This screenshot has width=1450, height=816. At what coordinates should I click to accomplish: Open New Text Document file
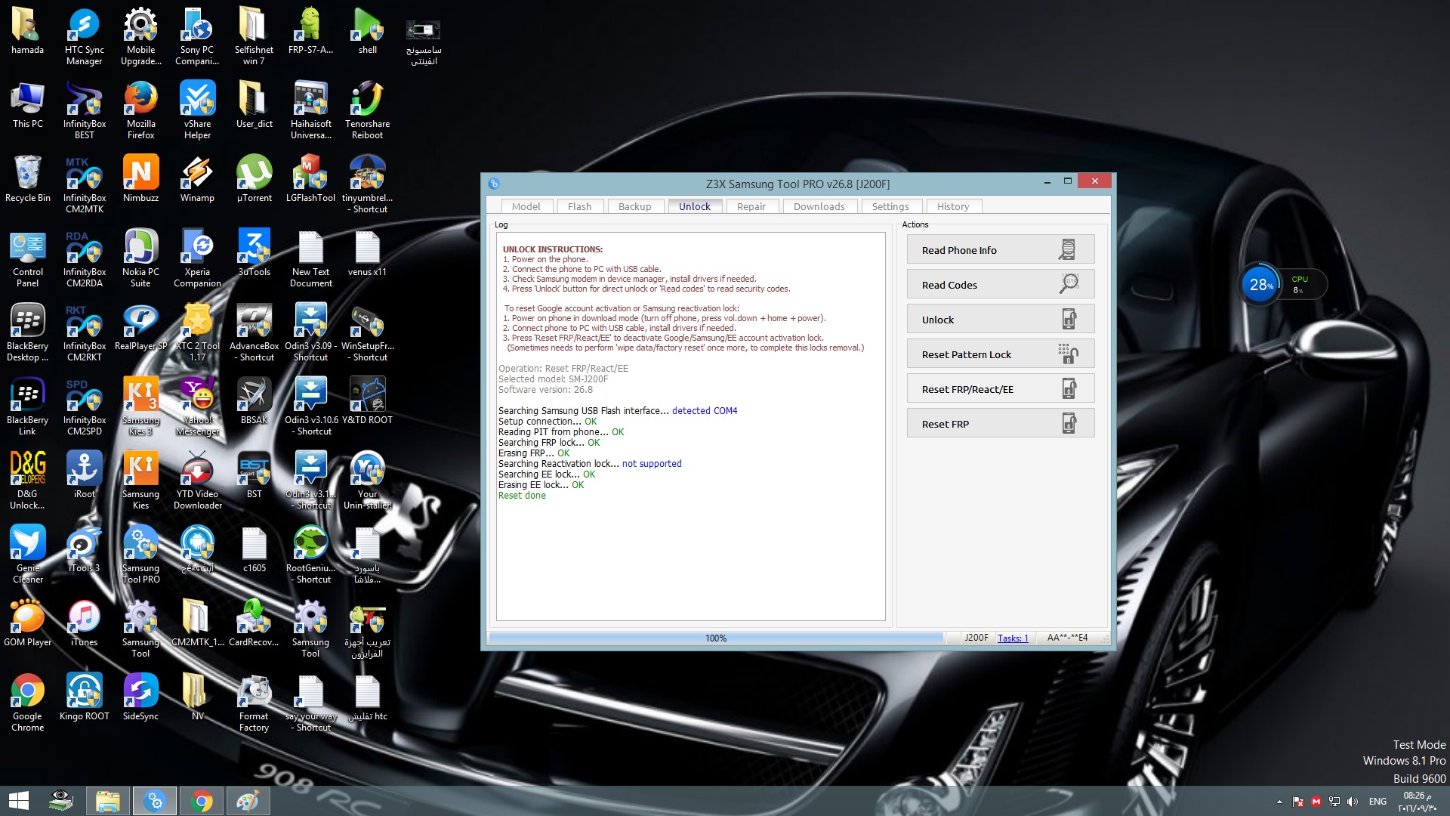(x=310, y=258)
